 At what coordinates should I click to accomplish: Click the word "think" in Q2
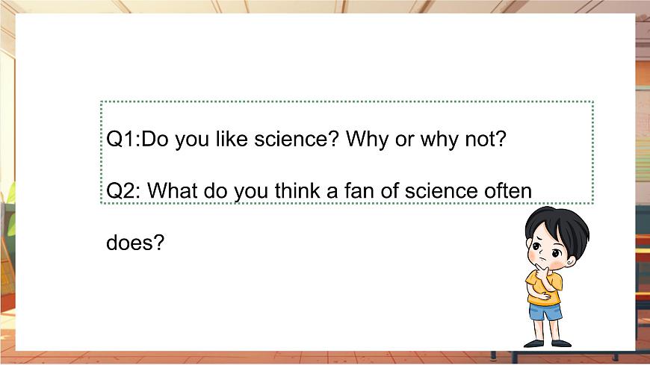coord(297,191)
